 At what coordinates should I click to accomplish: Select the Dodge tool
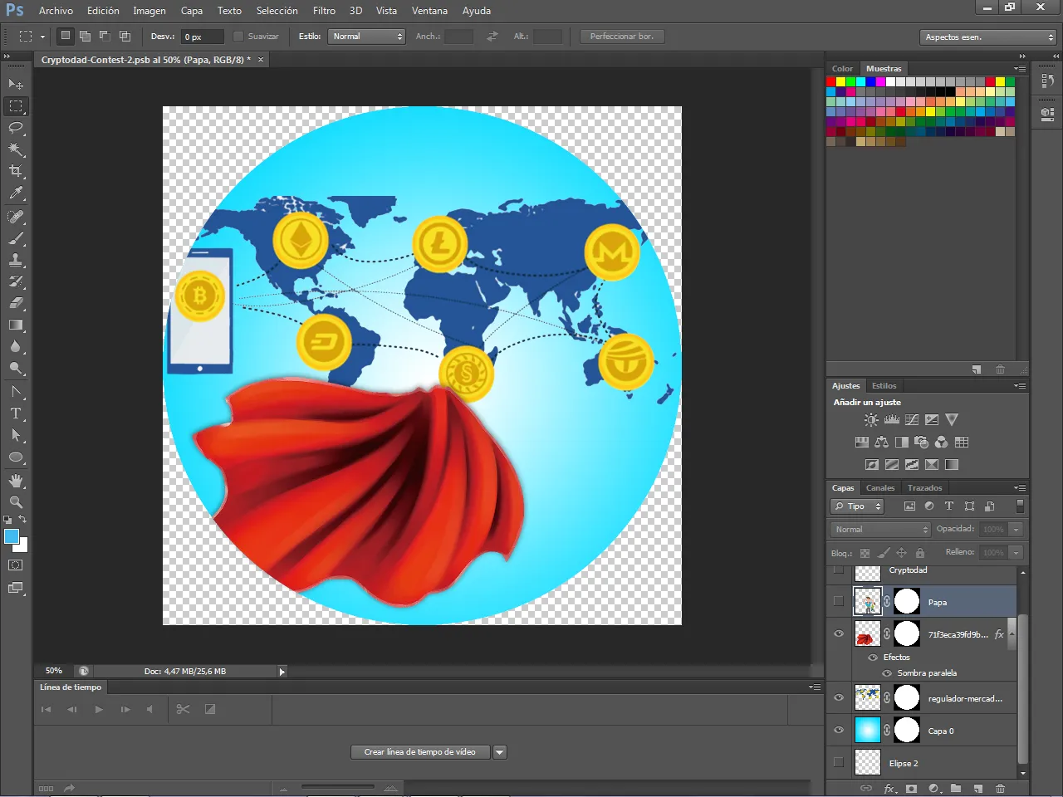tap(16, 368)
